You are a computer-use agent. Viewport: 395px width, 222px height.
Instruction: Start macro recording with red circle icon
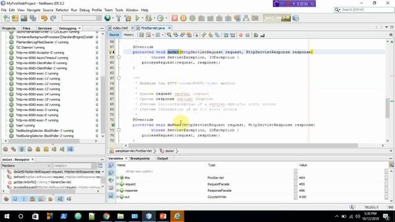point(241,35)
